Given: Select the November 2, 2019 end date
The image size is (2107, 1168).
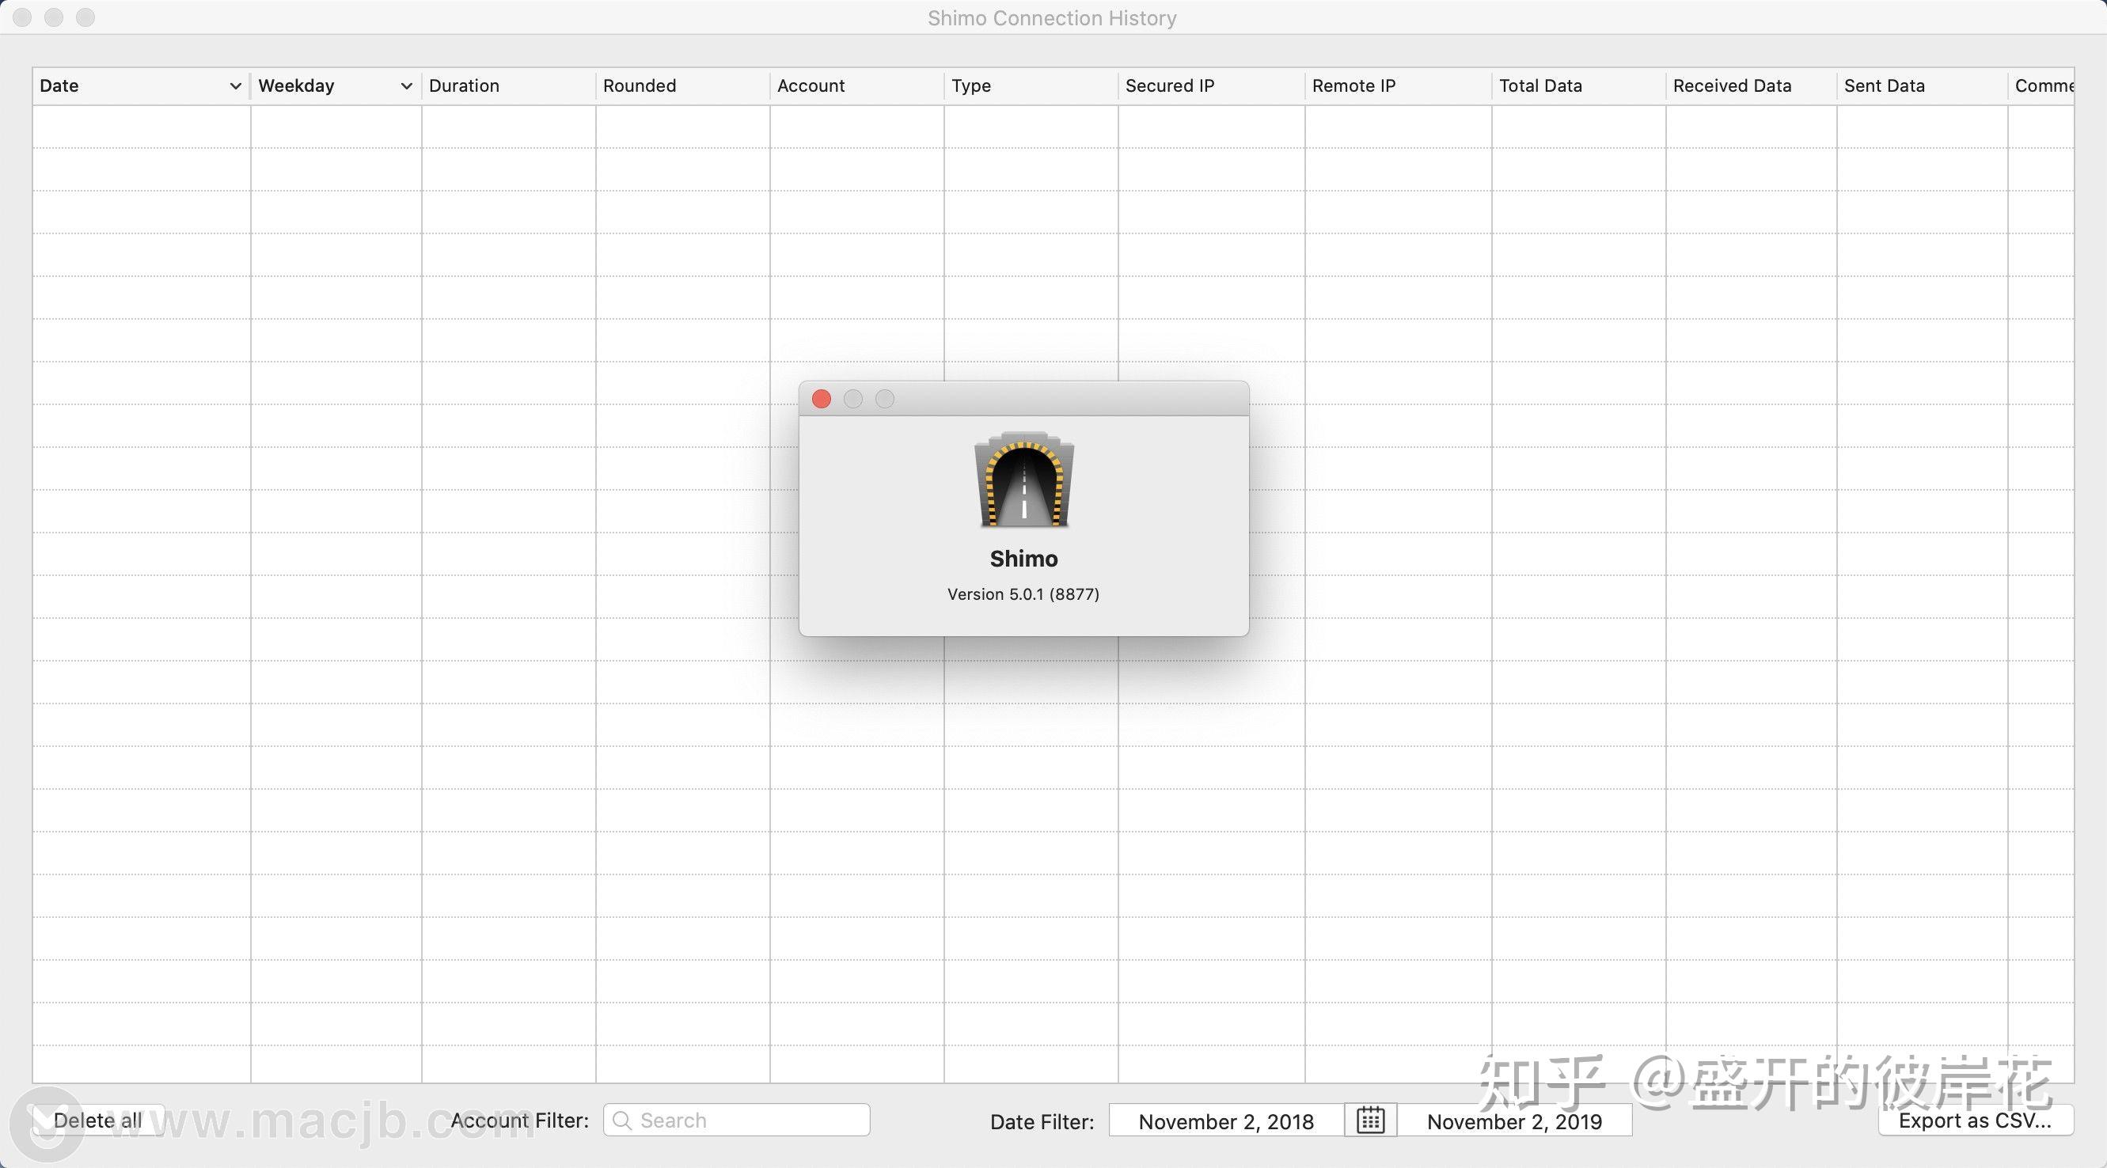Looking at the screenshot, I should pos(1514,1121).
